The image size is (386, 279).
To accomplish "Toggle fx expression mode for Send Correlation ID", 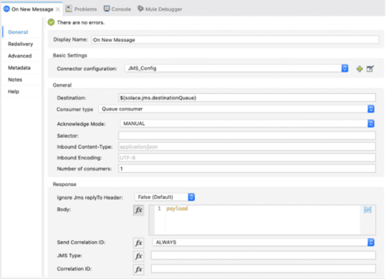I will pos(139,243).
